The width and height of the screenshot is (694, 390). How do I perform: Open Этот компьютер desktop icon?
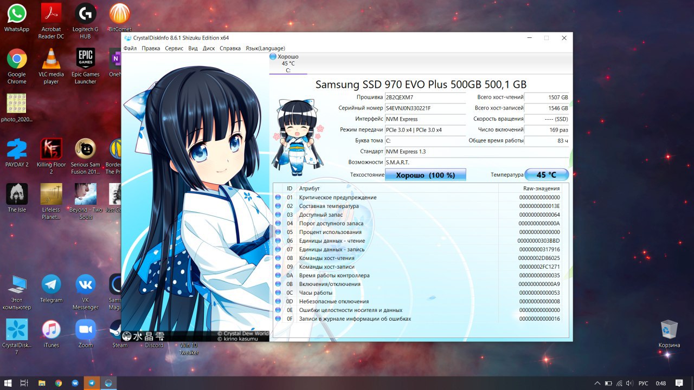17,292
